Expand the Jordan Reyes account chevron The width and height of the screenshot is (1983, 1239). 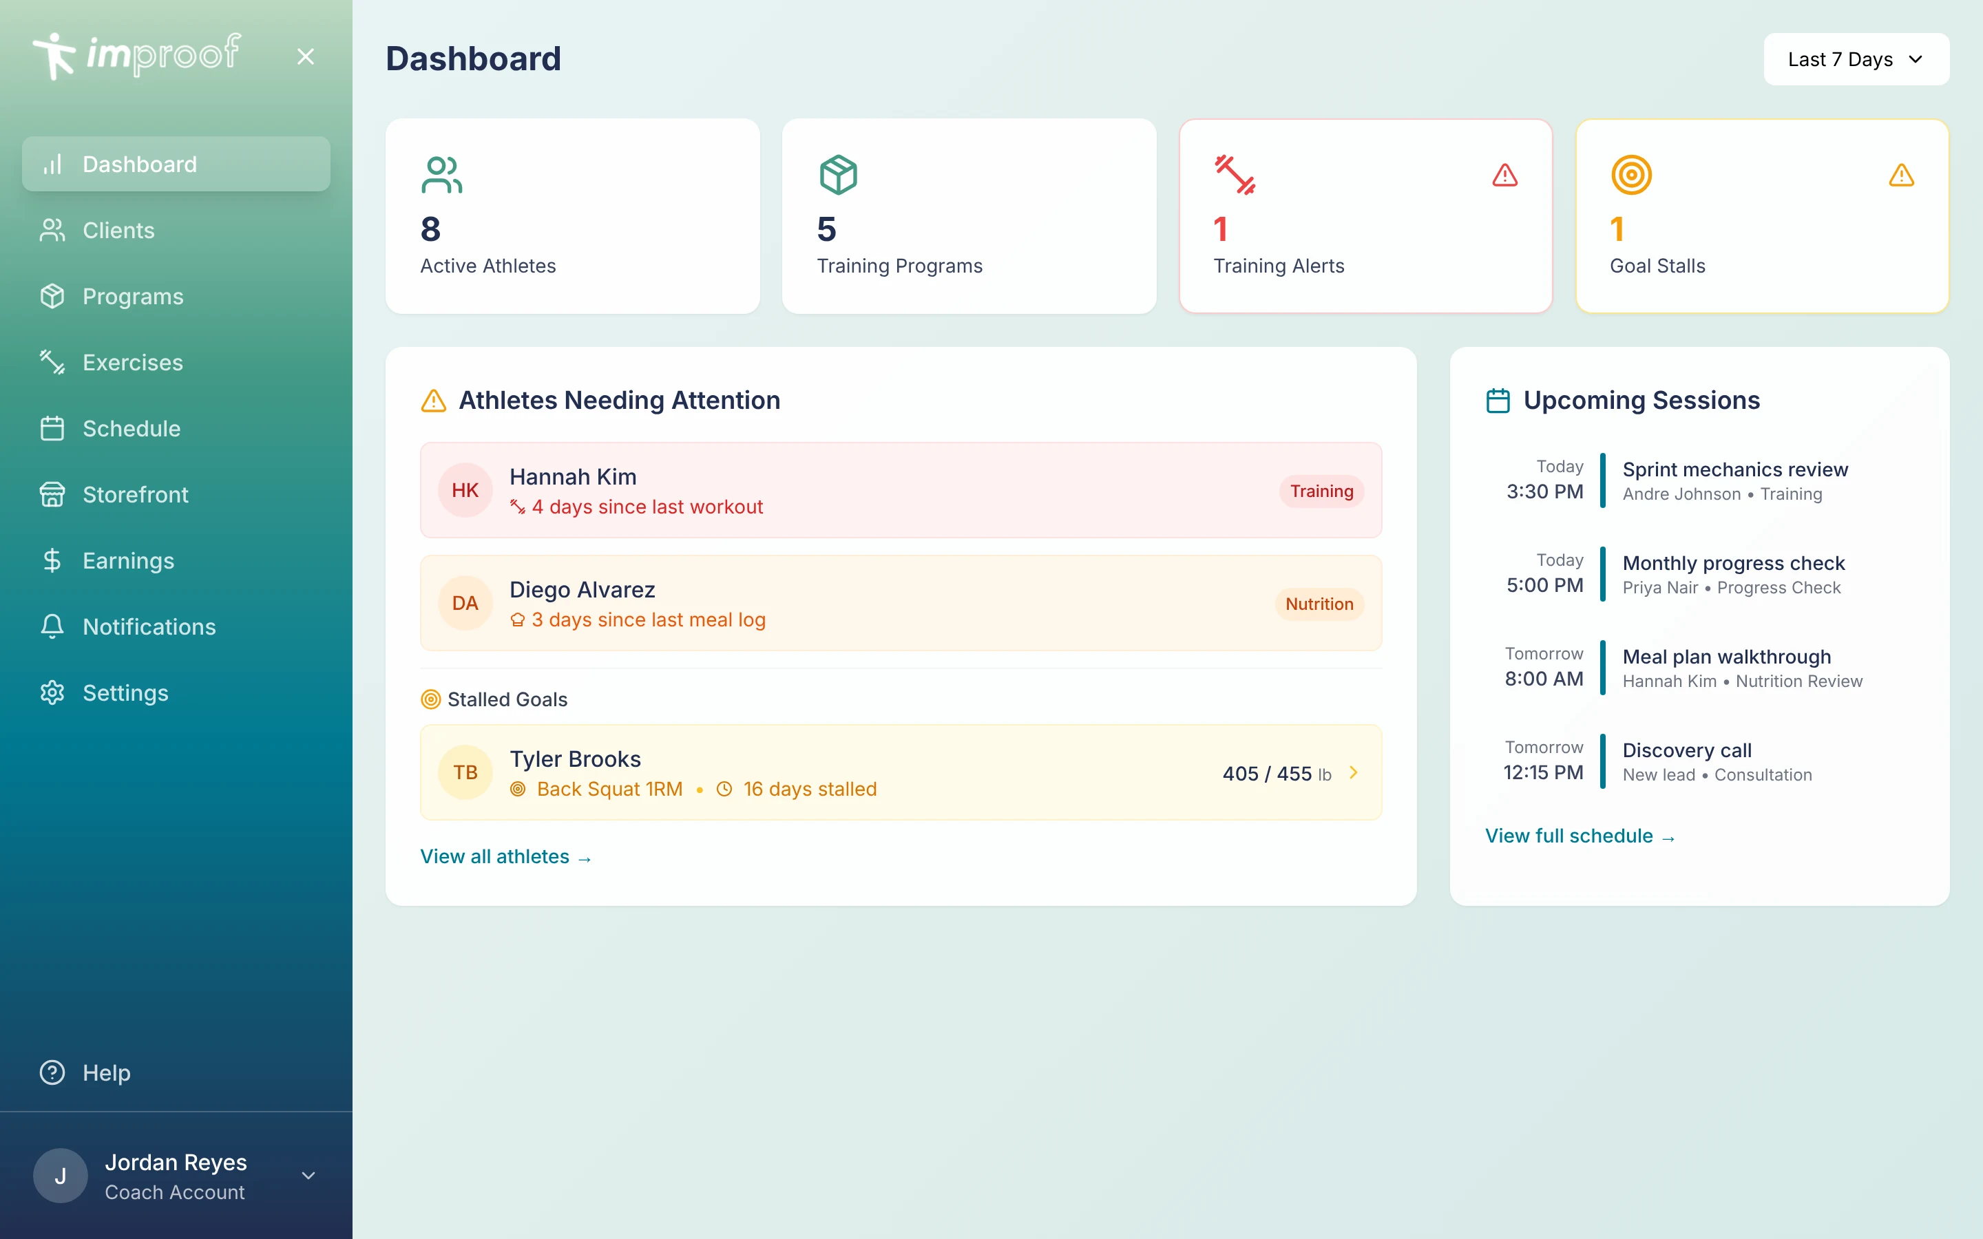coord(308,1176)
